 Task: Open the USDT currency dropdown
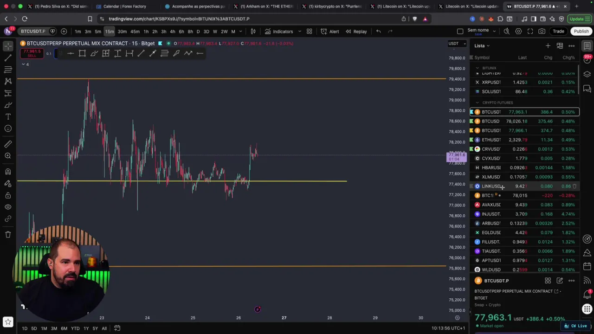click(457, 44)
